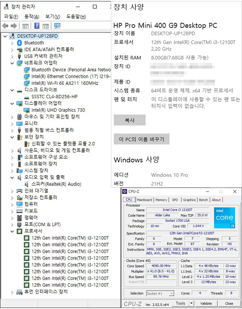Click the blue Help question-mark toolbar icon
Viewport: 242px width, 309px height.
[x=37, y=26]
